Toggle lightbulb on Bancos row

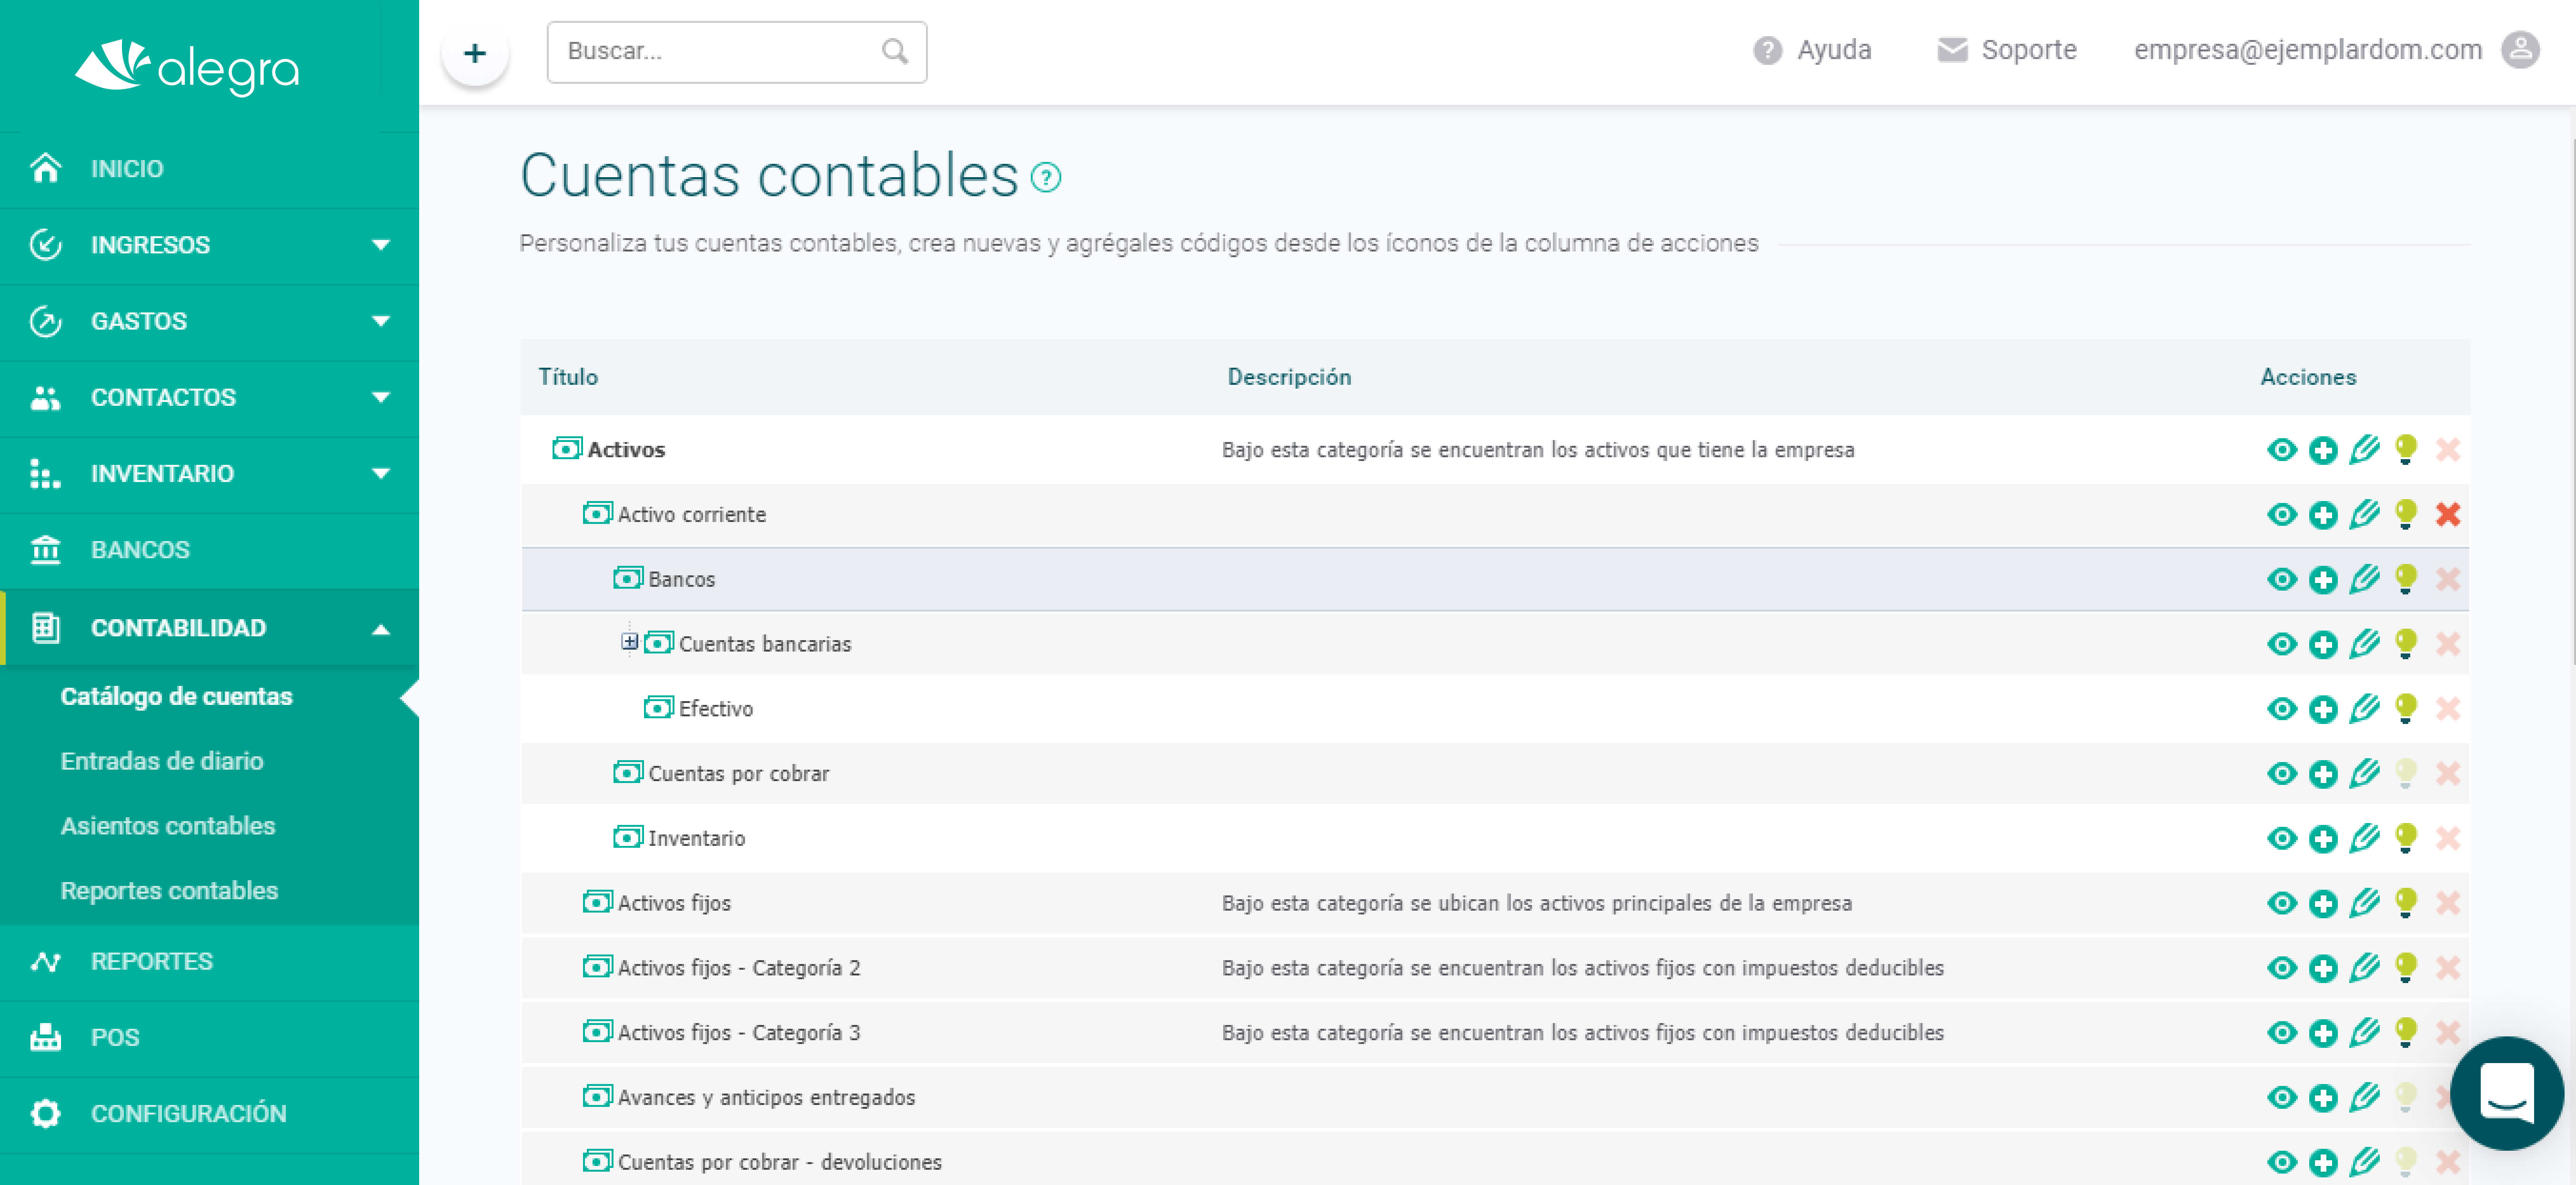2406,580
